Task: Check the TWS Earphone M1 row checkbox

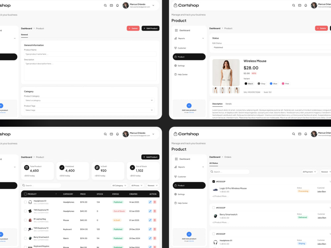Action: pyautogui.click(x=25, y=211)
